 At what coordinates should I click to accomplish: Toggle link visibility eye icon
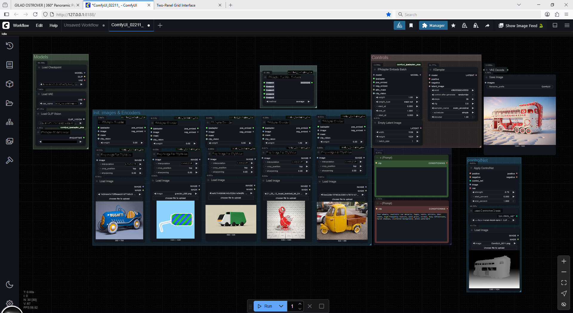[564, 304]
